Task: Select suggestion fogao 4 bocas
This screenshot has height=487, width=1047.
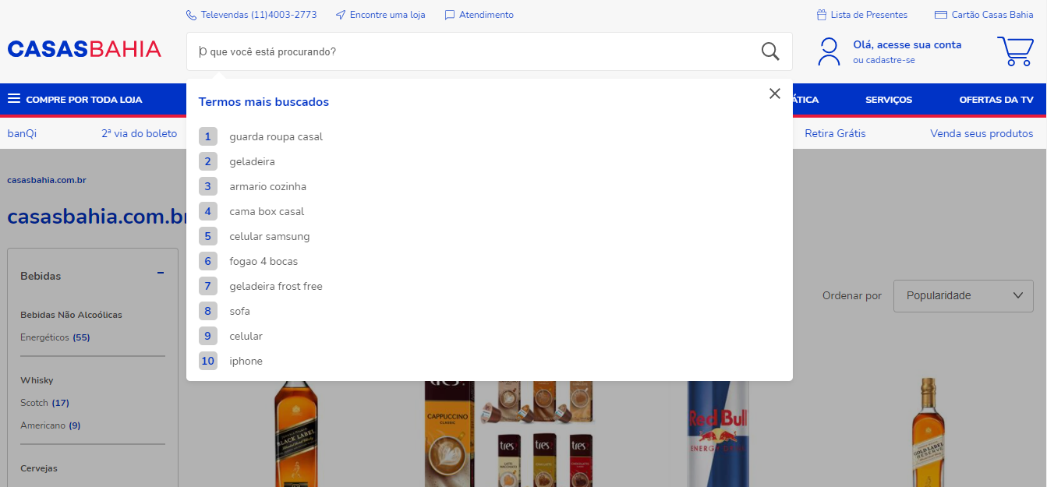Action: pos(264,261)
